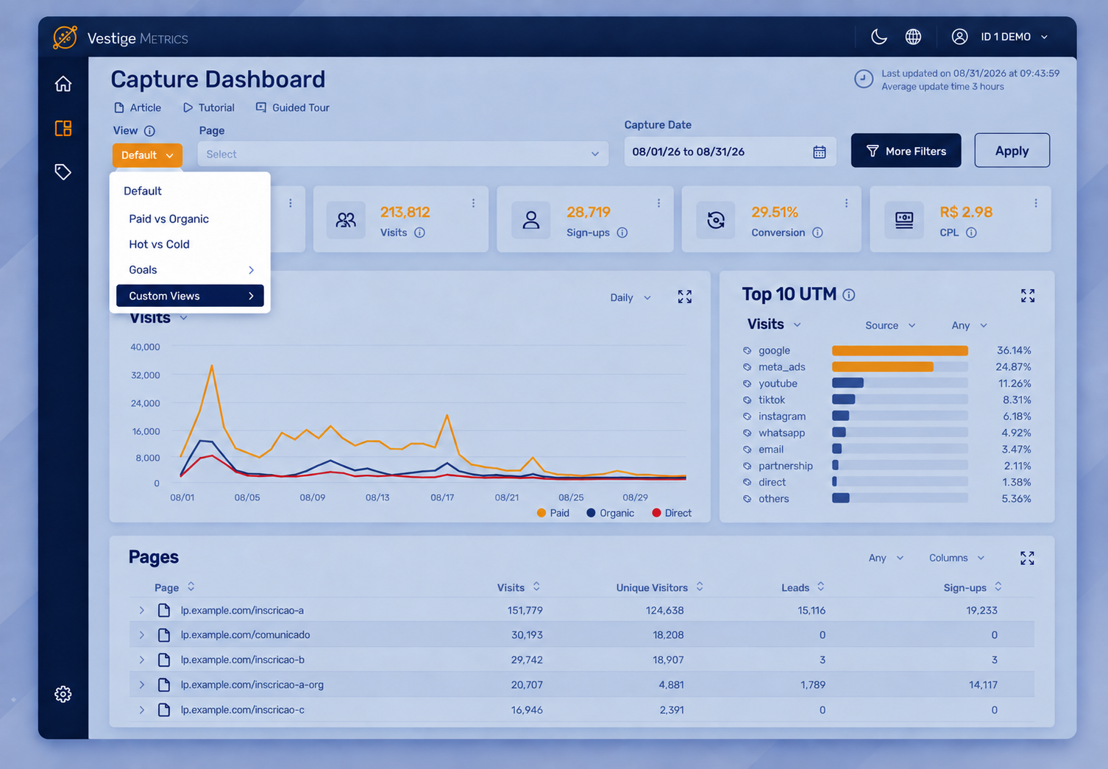
Task: Toggle dark mode moon icon
Action: point(878,37)
